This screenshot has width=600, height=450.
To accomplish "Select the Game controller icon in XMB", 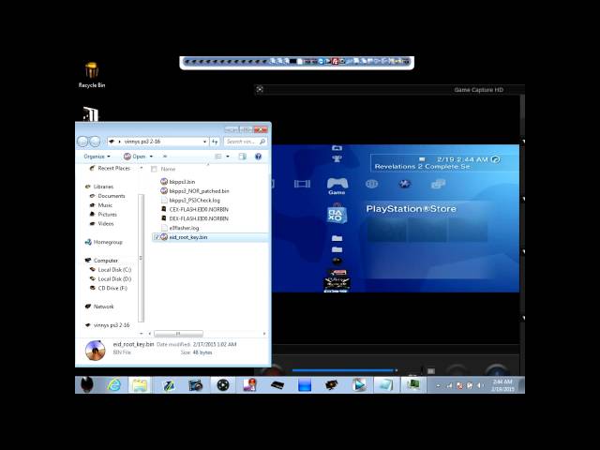I will (x=337, y=183).
